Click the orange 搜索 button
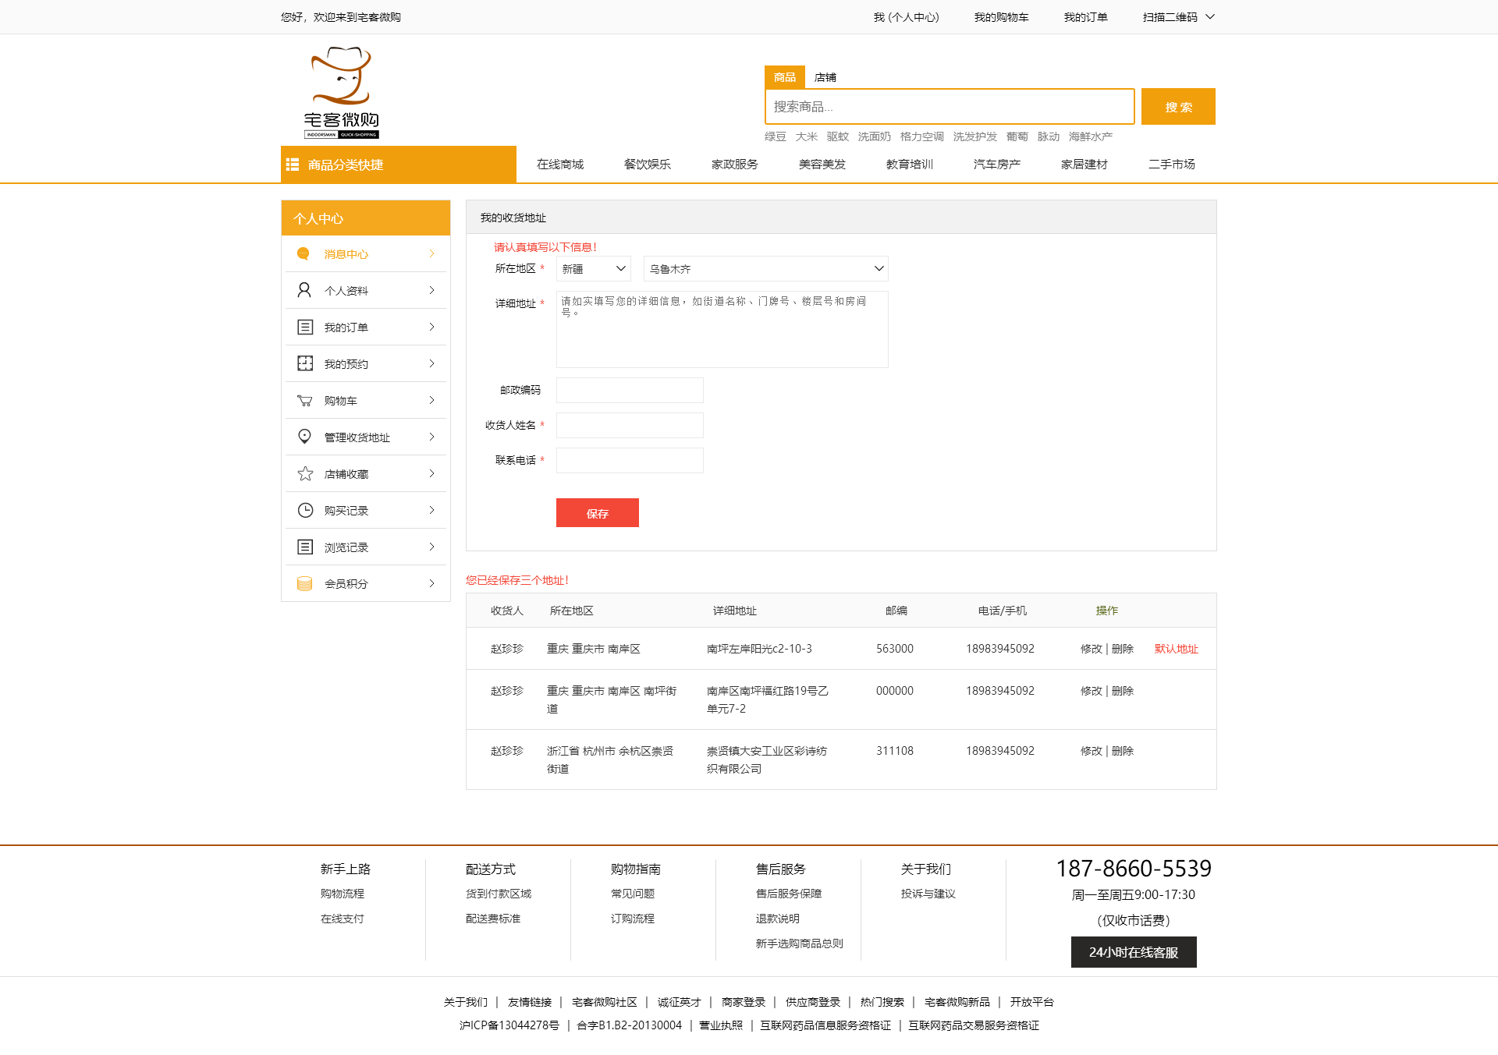The height and width of the screenshot is (1055, 1498). (1177, 107)
